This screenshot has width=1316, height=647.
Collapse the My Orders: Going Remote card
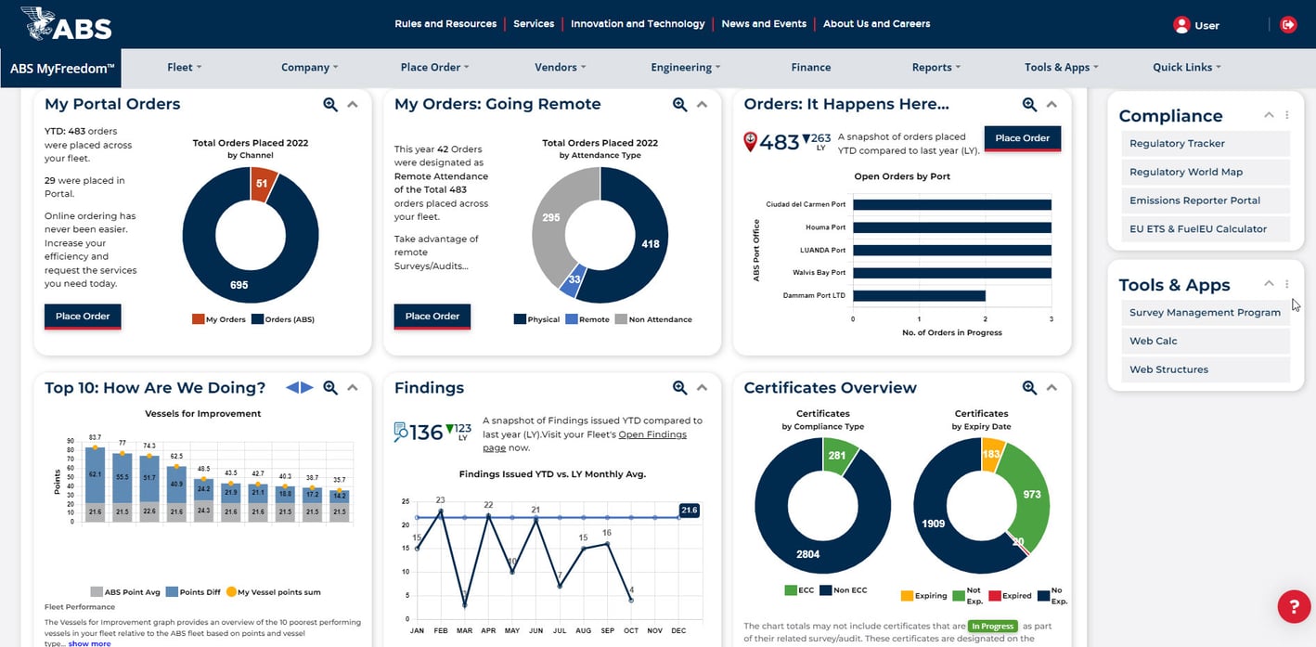[x=703, y=105]
